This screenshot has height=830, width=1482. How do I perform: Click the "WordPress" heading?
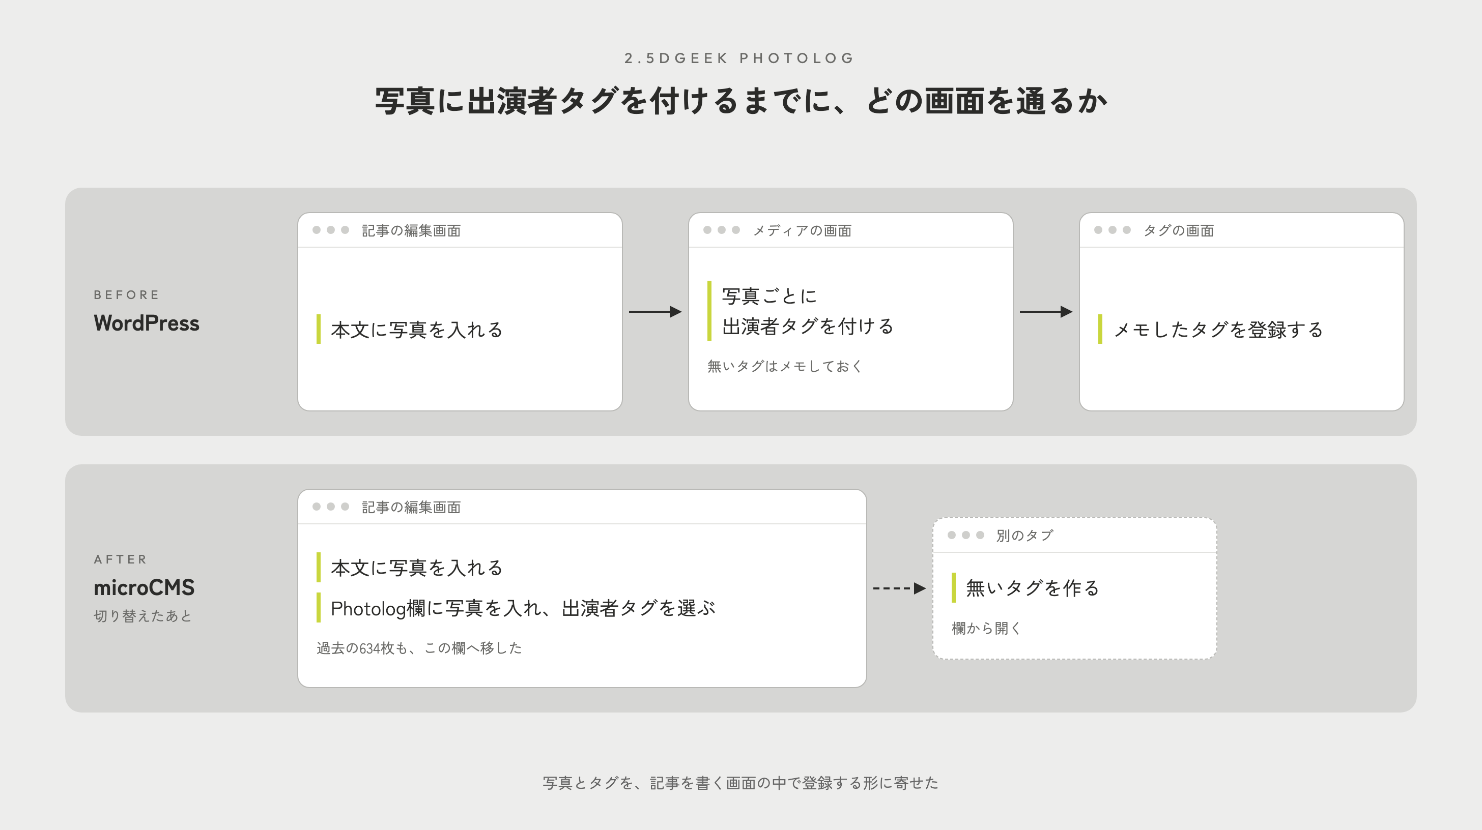click(147, 323)
